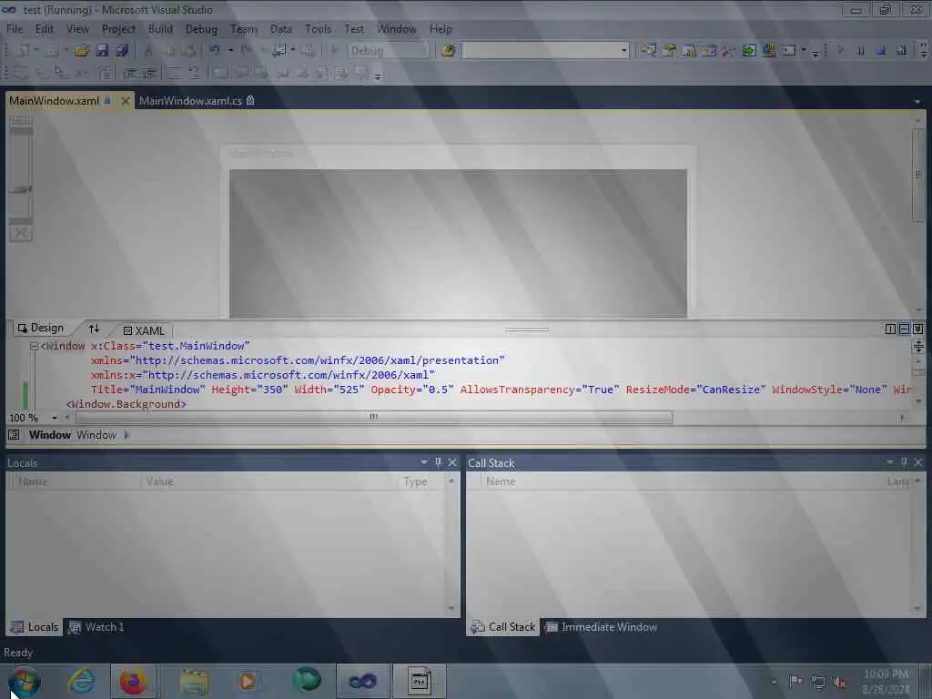The width and height of the screenshot is (932, 699).
Task: Comment out selected lines icon
Action: pyautogui.click(x=174, y=73)
